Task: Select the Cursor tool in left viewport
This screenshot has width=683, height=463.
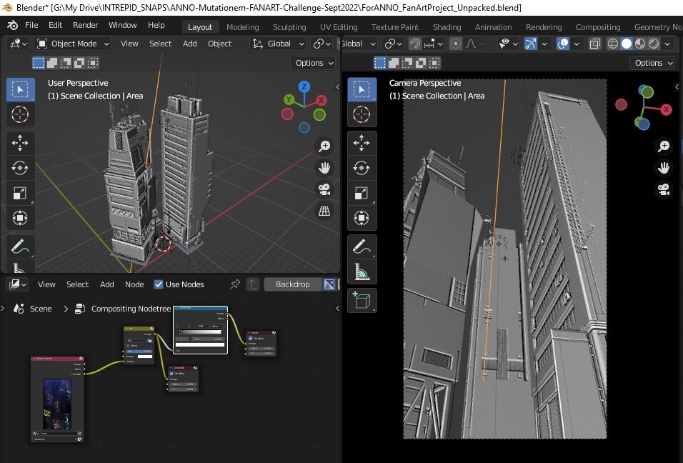Action: coord(20,114)
